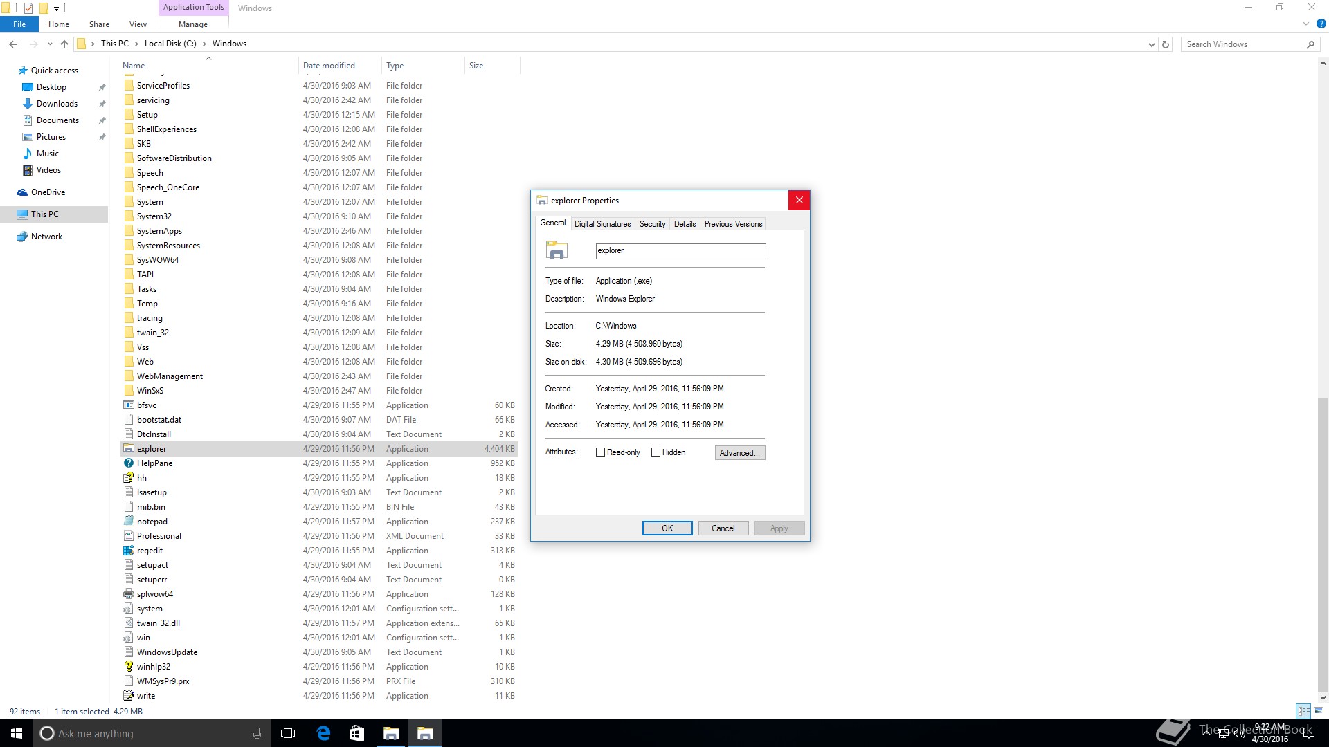The height and width of the screenshot is (747, 1329).
Task: Sort by Size column header
Action: point(492,66)
